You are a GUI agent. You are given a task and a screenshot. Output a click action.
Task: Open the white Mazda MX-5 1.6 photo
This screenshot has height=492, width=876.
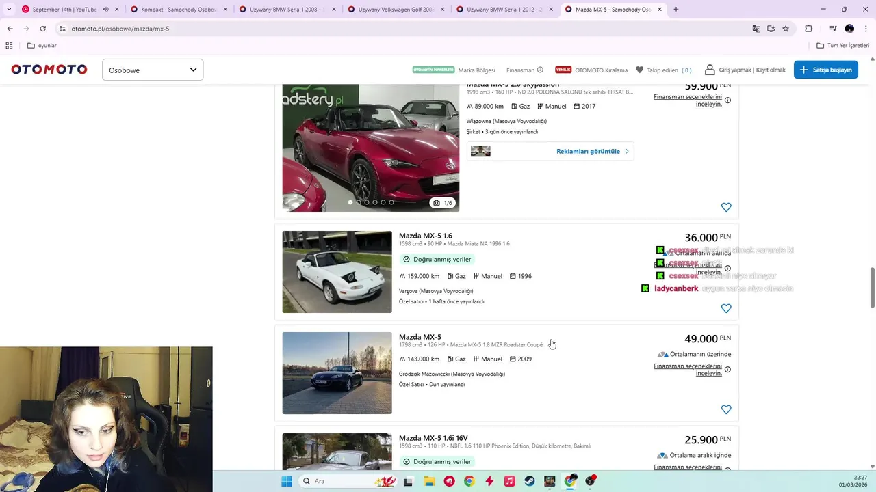(x=337, y=272)
